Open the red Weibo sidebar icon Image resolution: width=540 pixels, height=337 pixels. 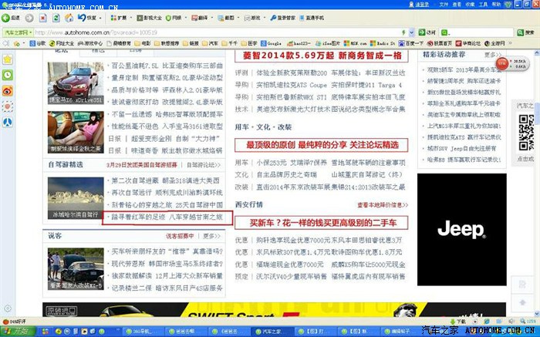(x=8, y=91)
